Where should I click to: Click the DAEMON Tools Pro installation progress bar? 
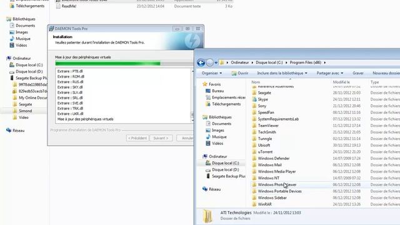point(124,64)
